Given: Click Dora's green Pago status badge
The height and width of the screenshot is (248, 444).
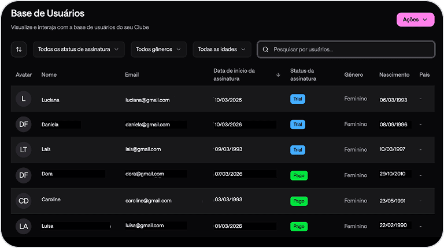Looking at the screenshot, I should click(x=299, y=175).
